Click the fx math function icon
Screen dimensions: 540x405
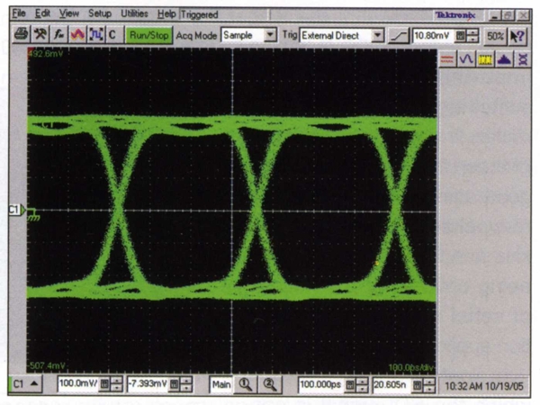point(58,35)
